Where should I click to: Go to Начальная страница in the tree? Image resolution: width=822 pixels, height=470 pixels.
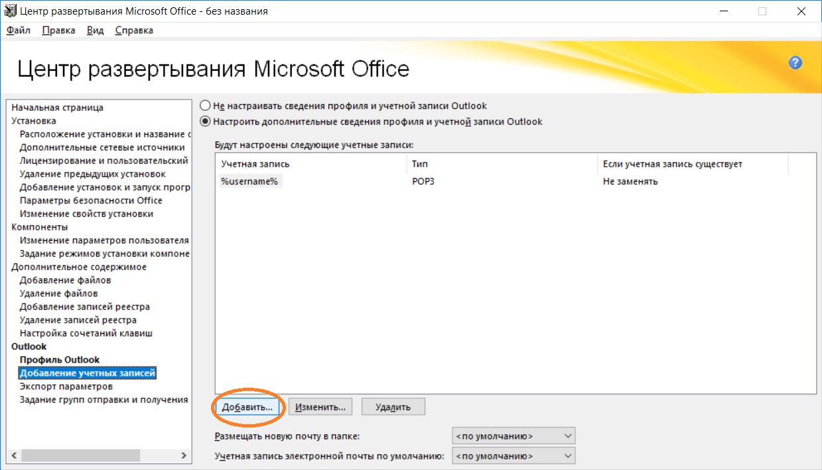[x=58, y=108]
